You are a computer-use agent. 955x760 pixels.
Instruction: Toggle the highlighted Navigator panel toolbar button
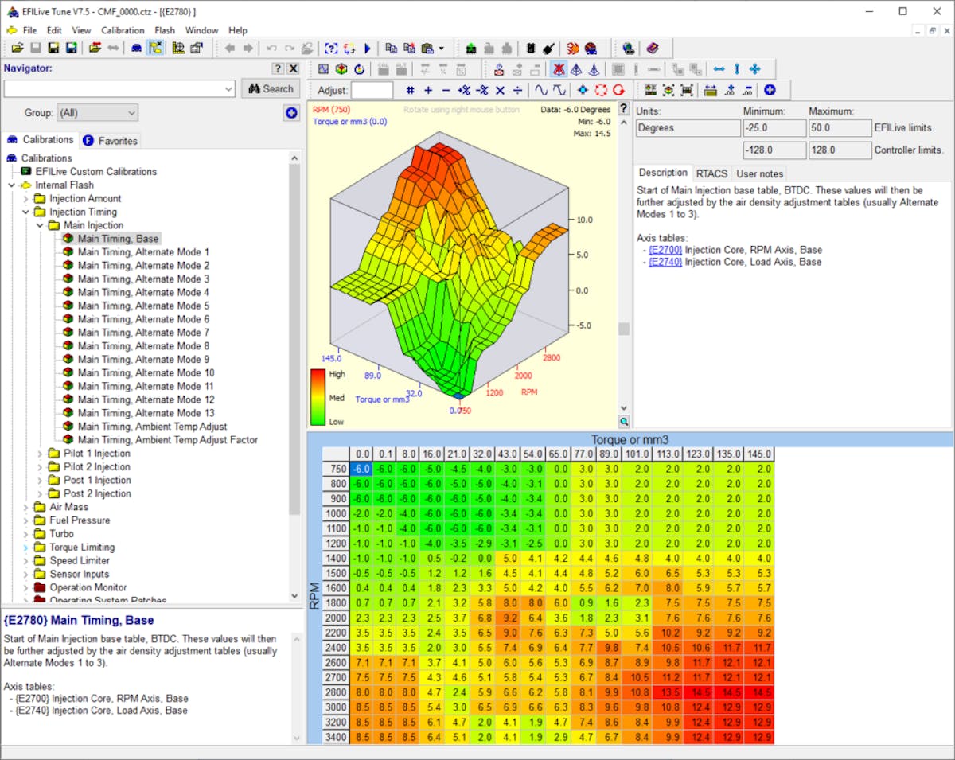(x=155, y=48)
